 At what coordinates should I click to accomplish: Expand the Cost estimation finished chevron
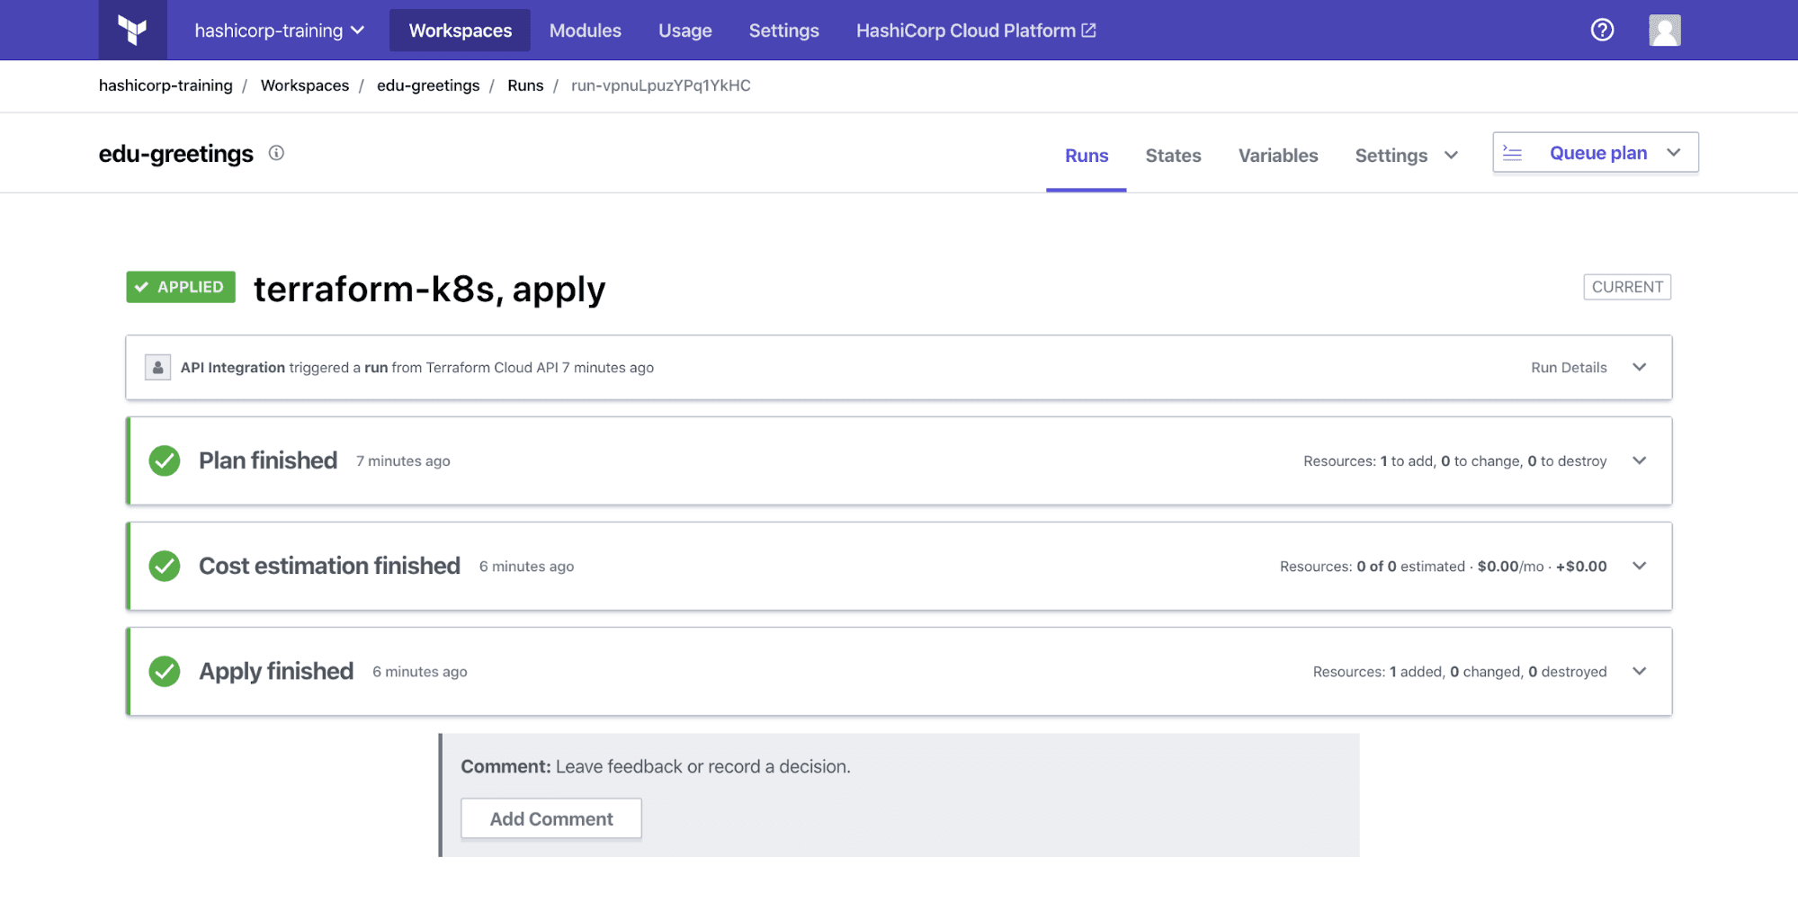coord(1640,566)
